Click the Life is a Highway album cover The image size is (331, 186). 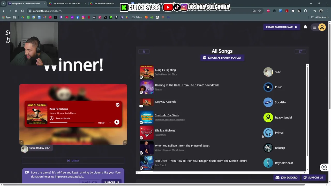coord(147,133)
